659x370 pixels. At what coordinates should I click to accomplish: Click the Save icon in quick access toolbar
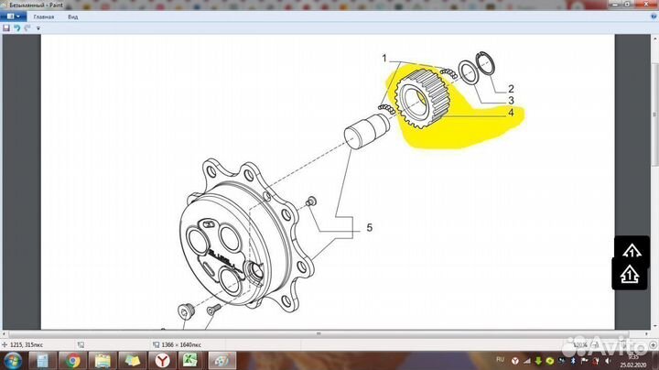(x=6, y=27)
